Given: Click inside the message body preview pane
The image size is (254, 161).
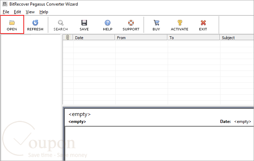Looking at the screenshot, I should (159, 144).
